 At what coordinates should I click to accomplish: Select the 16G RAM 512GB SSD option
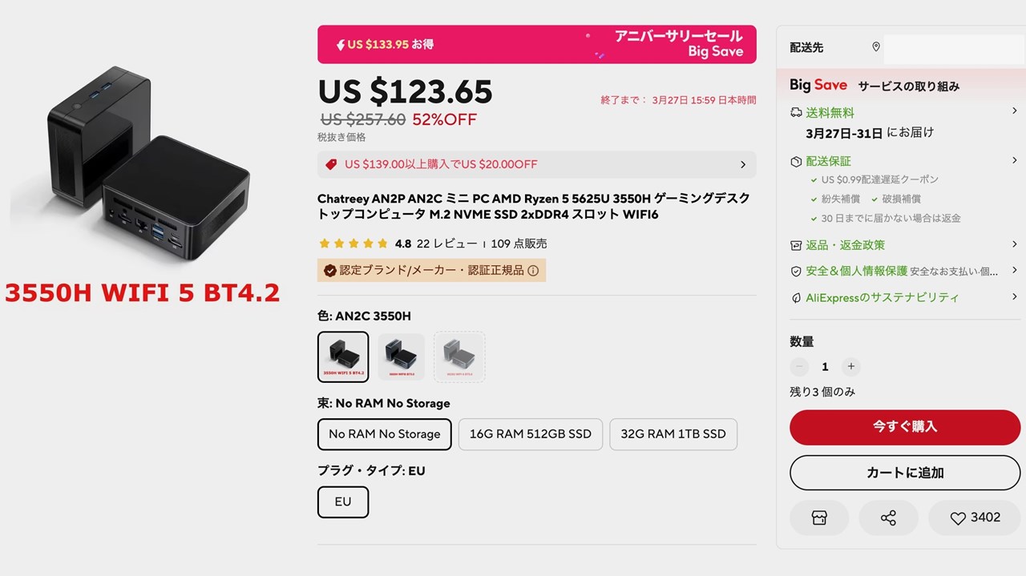tap(530, 434)
